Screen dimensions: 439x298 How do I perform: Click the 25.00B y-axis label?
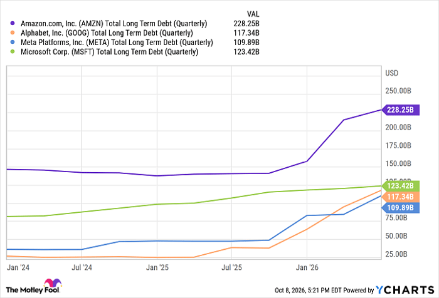pyautogui.click(x=396, y=254)
